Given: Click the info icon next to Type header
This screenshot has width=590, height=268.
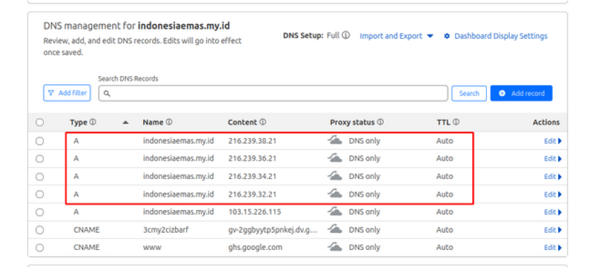Looking at the screenshot, I should point(93,122).
